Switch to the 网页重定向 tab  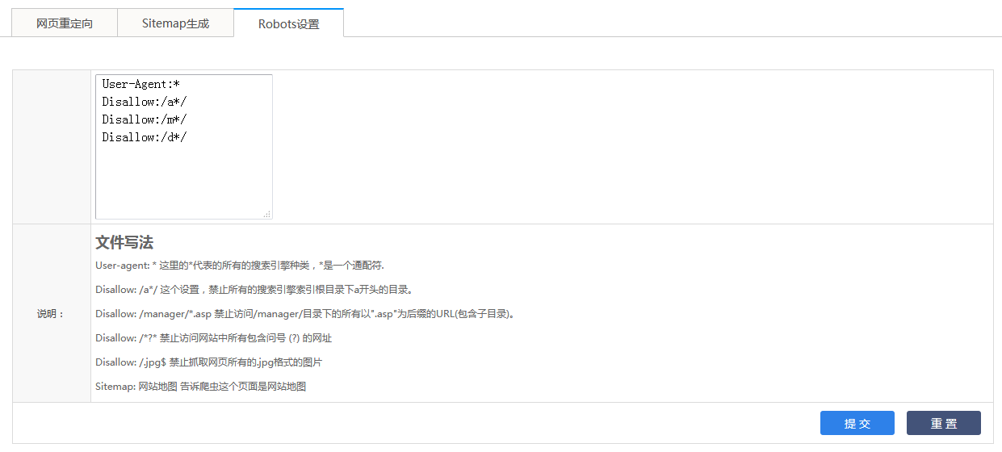[65, 23]
